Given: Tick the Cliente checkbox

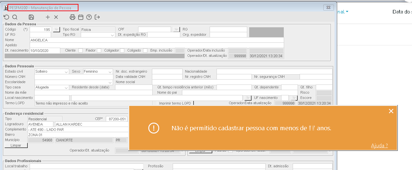Looking at the screenshot, I should coord(80,50).
